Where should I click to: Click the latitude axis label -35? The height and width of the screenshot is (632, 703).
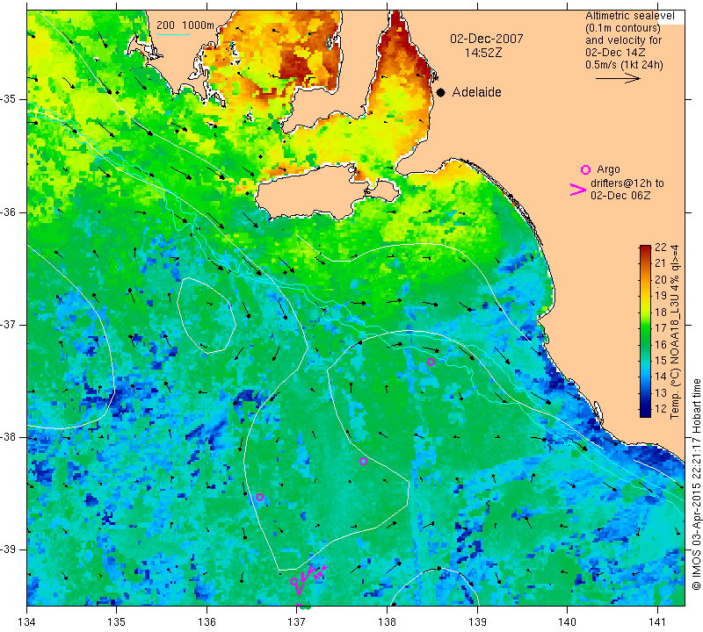tap(9, 99)
